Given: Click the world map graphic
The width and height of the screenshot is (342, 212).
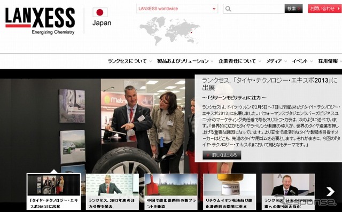Looking at the screenshot, I should pos(169,30).
